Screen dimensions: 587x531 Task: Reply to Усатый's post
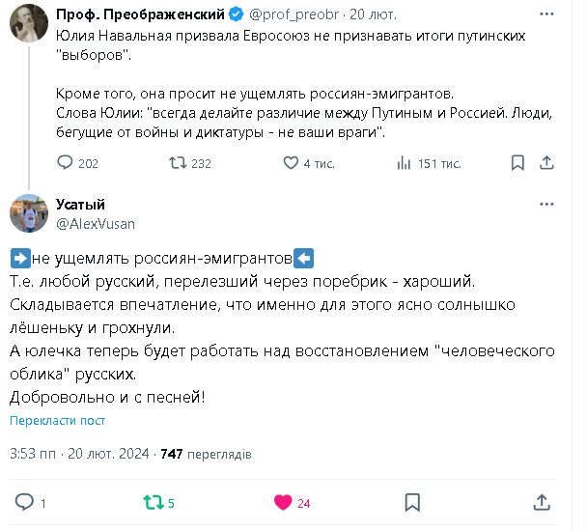click(26, 502)
